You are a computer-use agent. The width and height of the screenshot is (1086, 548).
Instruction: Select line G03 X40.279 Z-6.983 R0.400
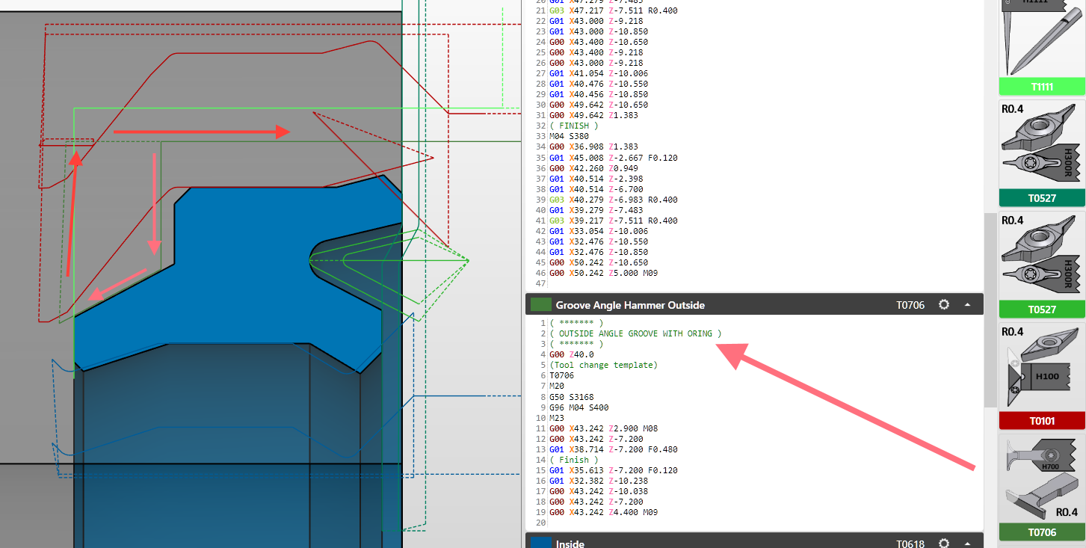(x=614, y=200)
